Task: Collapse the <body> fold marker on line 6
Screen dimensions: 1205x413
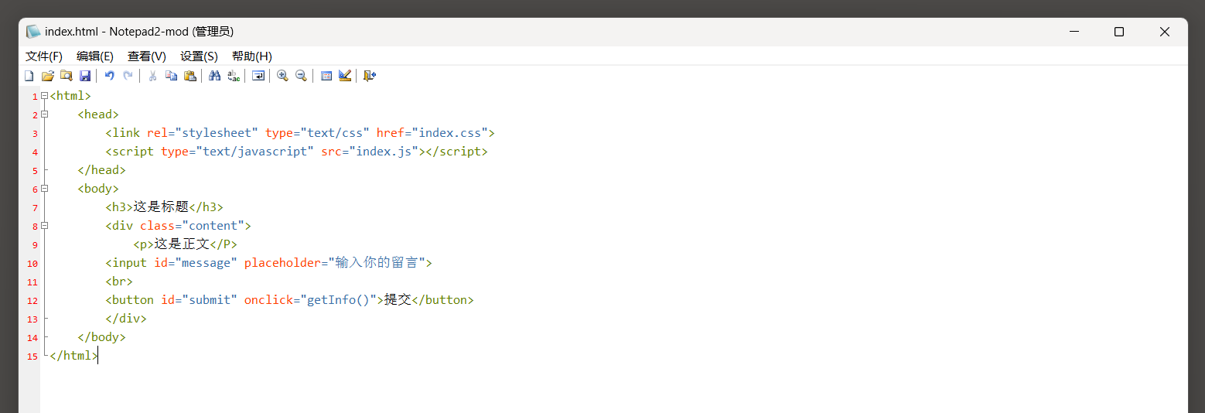Action: [44, 189]
